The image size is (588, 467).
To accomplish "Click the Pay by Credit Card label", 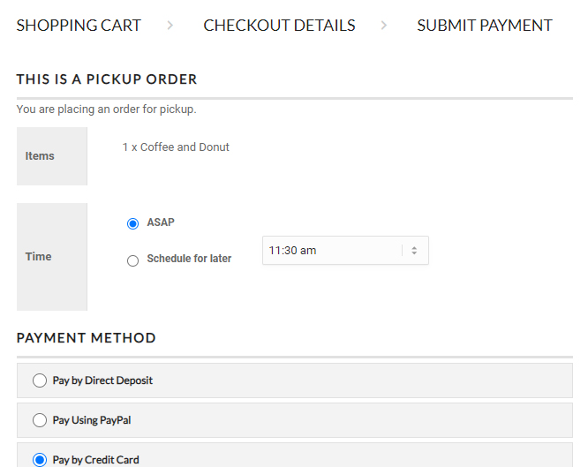I will (95, 460).
